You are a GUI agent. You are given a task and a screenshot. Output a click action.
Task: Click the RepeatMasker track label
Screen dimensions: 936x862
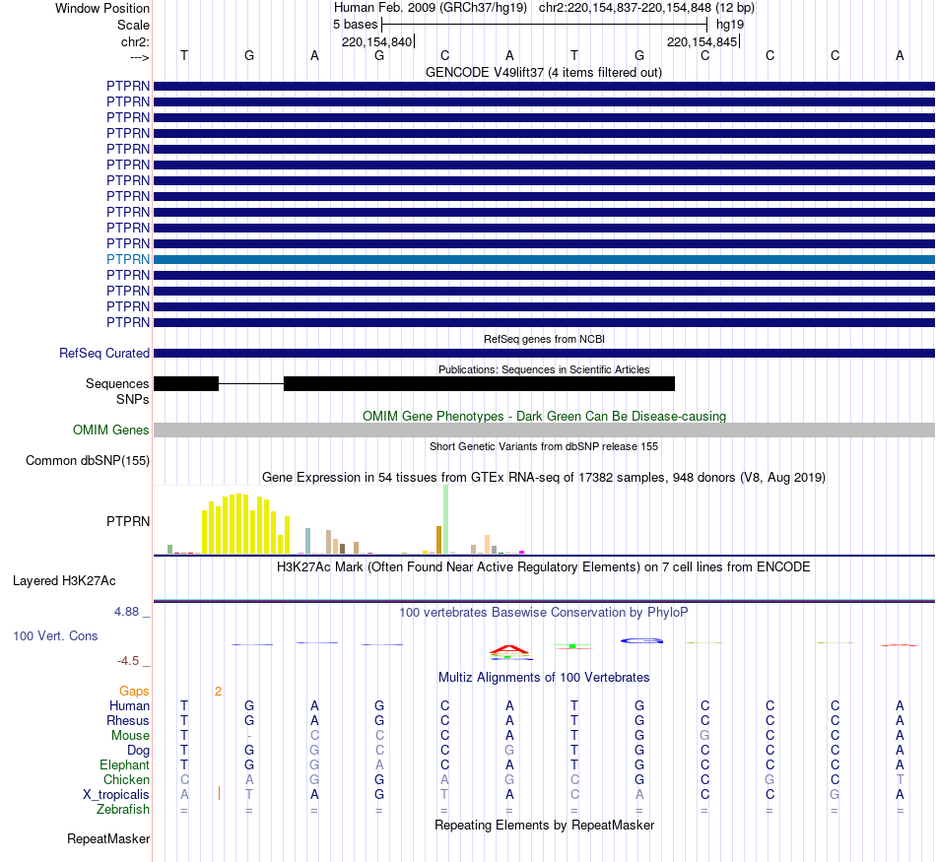click(x=108, y=839)
